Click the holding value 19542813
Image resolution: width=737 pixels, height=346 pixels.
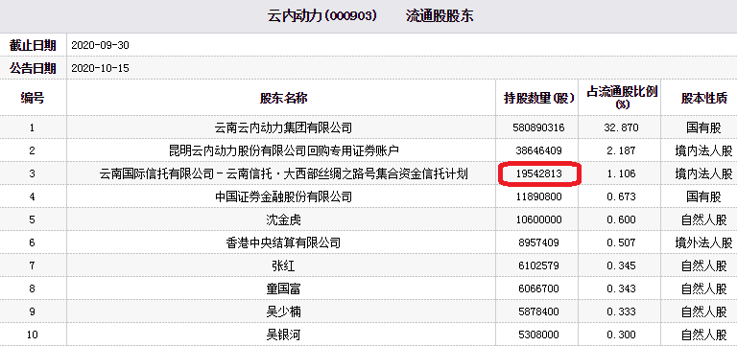point(539,173)
